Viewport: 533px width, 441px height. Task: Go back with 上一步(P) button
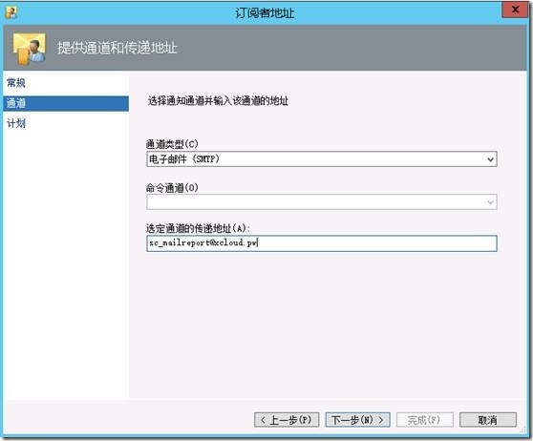coord(287,420)
